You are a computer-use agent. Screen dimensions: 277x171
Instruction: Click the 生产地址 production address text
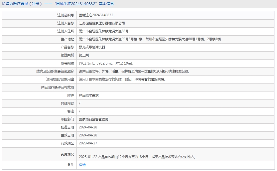[150, 39]
